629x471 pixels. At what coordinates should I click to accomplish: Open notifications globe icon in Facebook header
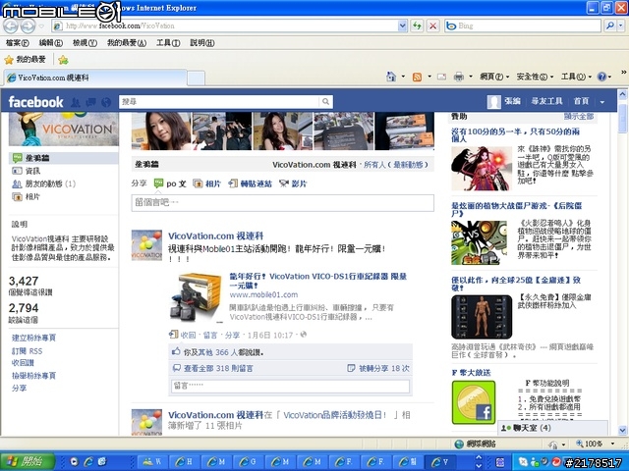106,102
